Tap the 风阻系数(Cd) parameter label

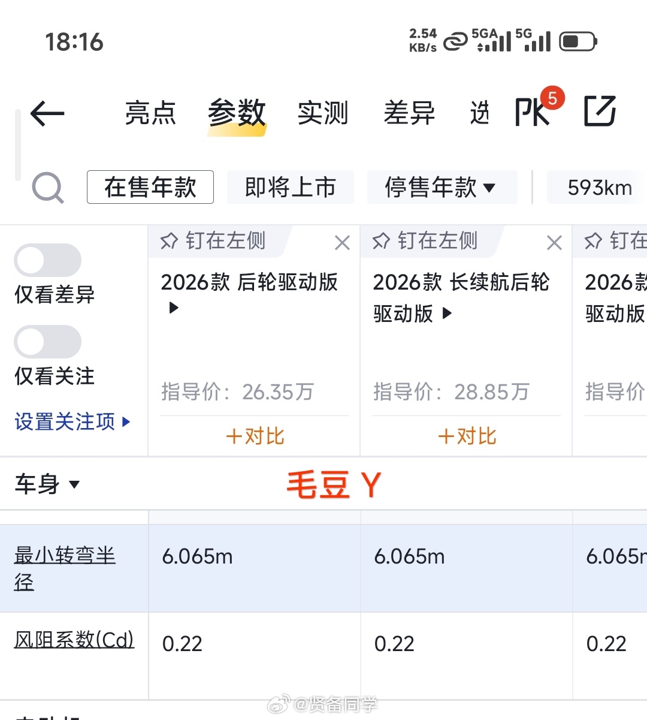tap(74, 640)
